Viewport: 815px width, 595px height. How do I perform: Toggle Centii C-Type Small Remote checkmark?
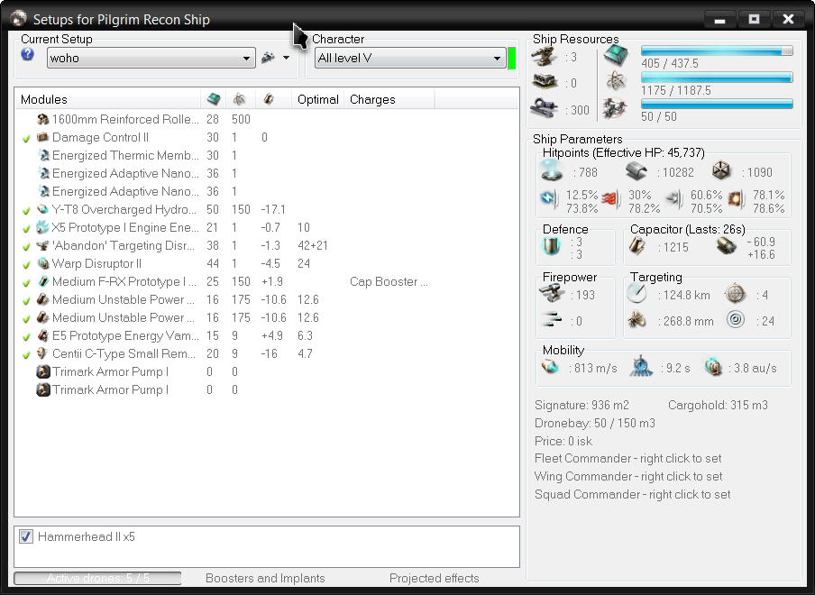point(26,355)
